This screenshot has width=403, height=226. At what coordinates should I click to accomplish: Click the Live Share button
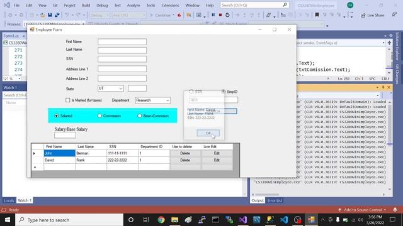tap(372, 15)
